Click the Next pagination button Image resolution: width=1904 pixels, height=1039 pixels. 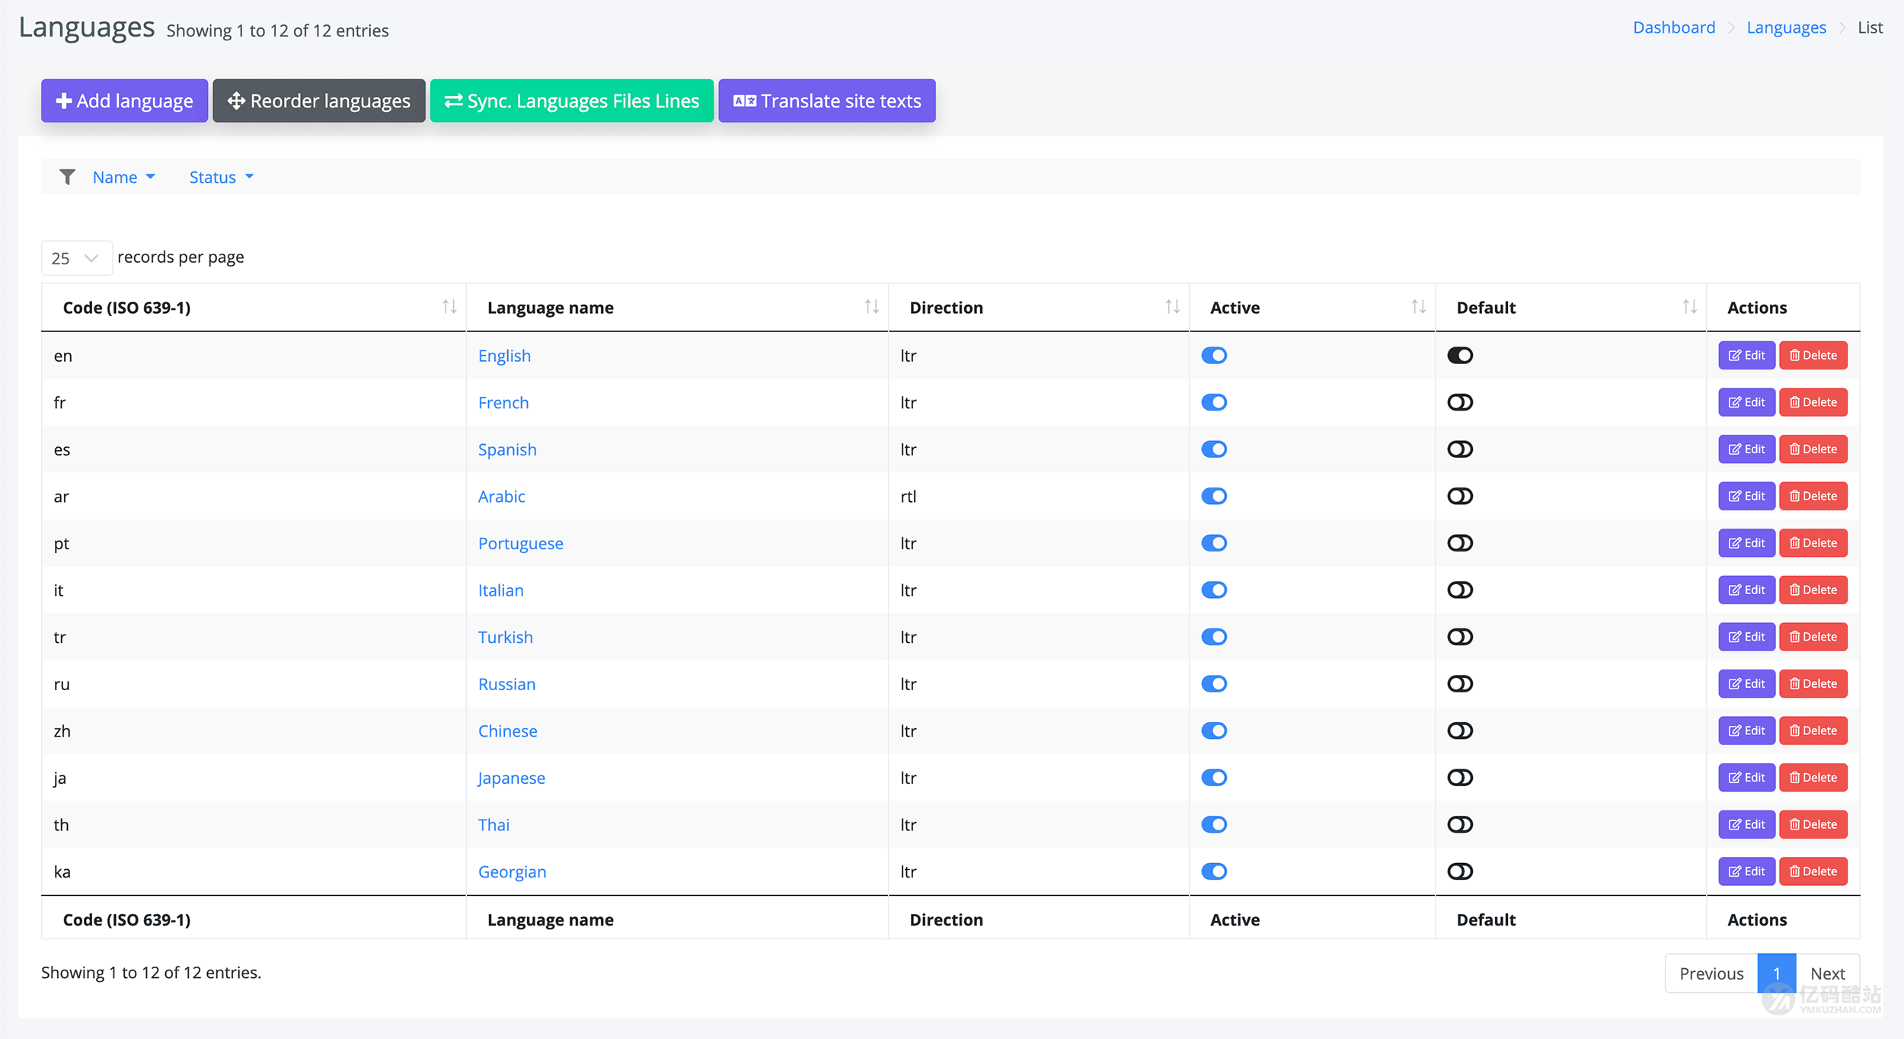[1827, 973]
